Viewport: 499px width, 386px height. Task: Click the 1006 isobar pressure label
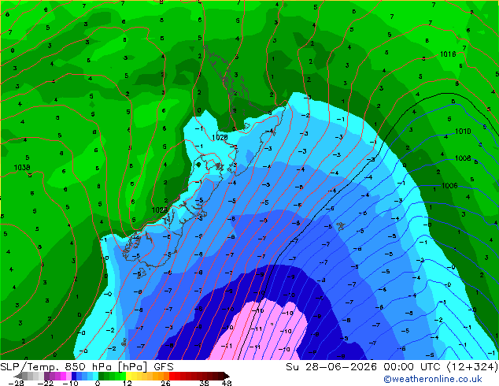coord(449,186)
